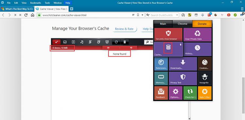Click Securely close browser tile

[x=168, y=35]
